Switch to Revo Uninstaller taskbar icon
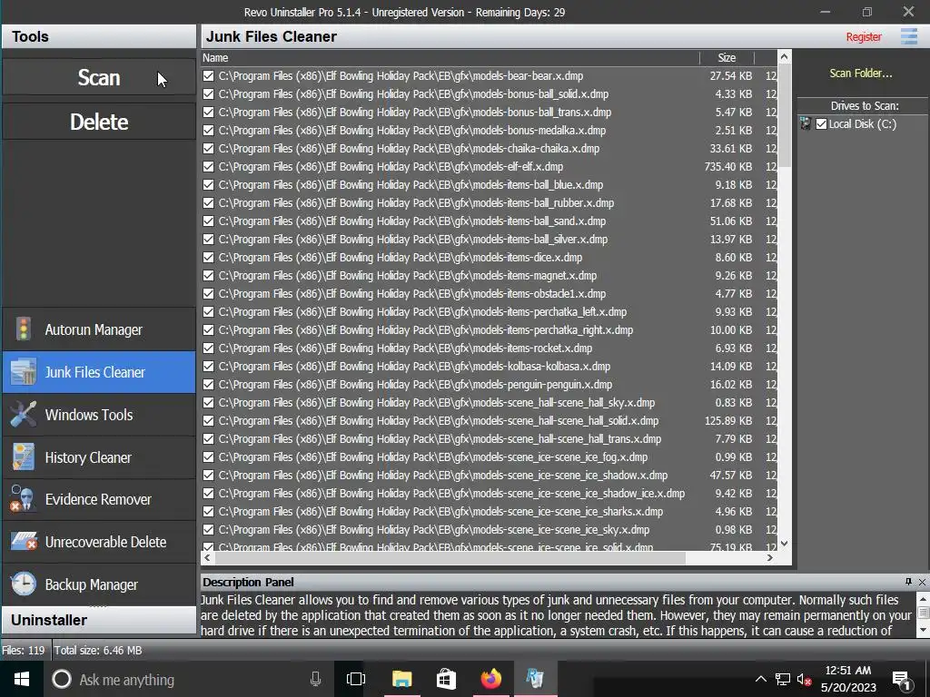 (x=535, y=679)
